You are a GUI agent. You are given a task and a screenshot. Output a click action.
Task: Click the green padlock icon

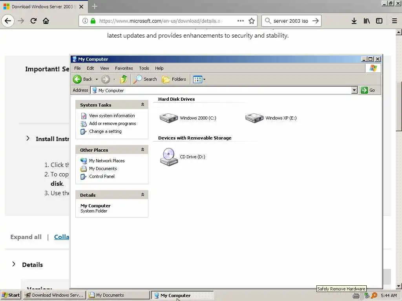pyautogui.click(x=93, y=21)
